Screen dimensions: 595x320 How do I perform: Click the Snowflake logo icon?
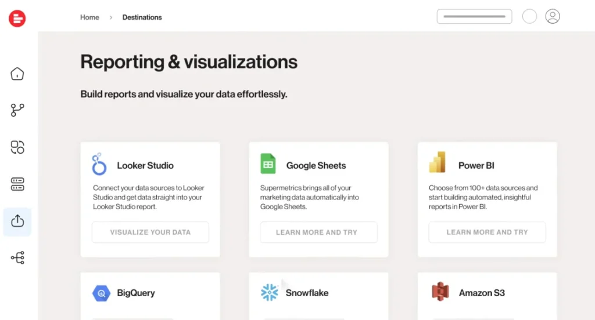coord(270,292)
